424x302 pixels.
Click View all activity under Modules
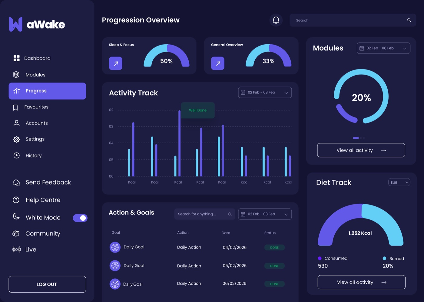pyautogui.click(x=361, y=150)
